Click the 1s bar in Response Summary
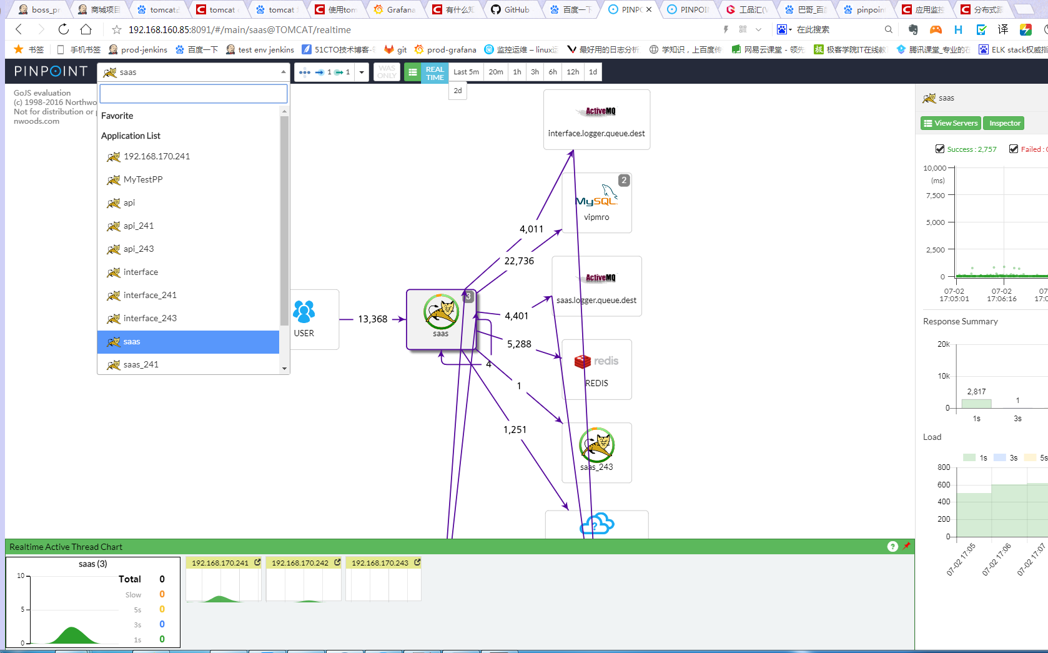This screenshot has height=653, width=1048. tap(976, 403)
